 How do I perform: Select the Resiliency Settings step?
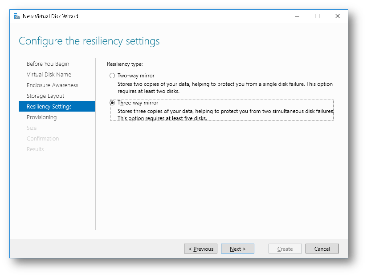click(50, 106)
